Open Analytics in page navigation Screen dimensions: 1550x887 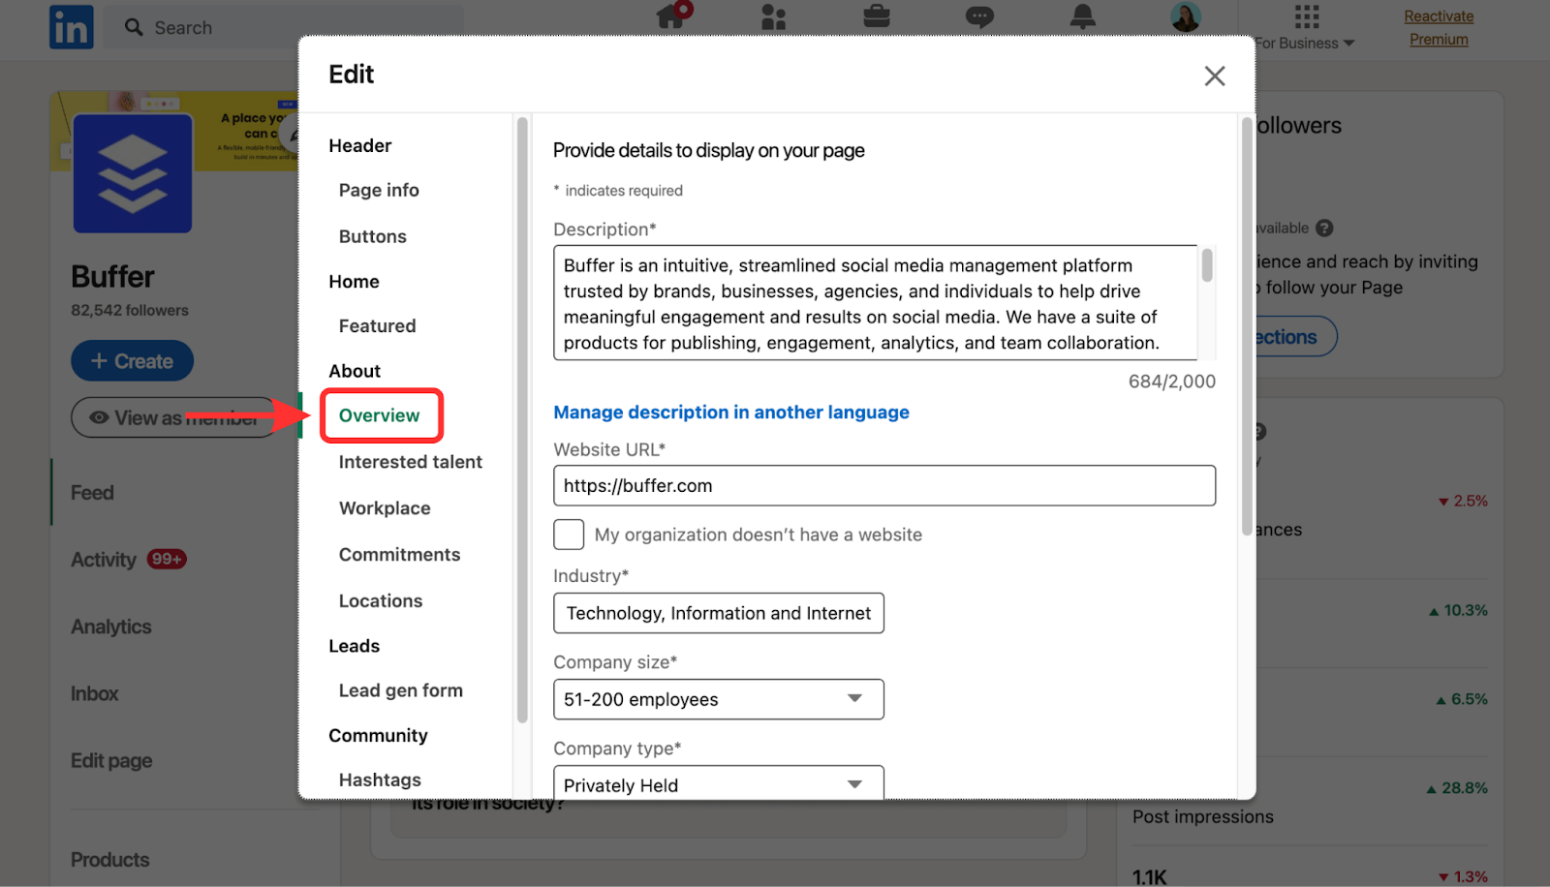click(111, 627)
